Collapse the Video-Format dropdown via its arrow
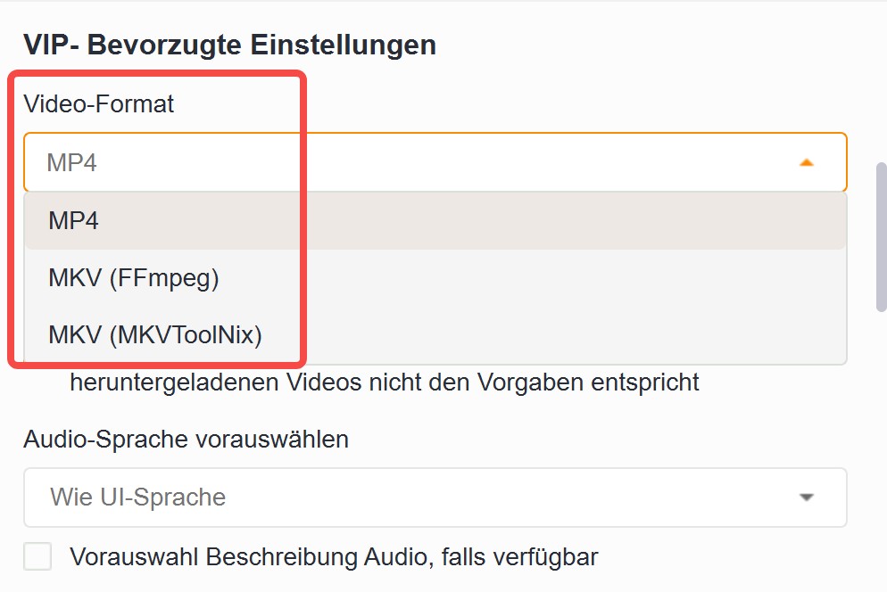887x592 pixels. coord(806,162)
